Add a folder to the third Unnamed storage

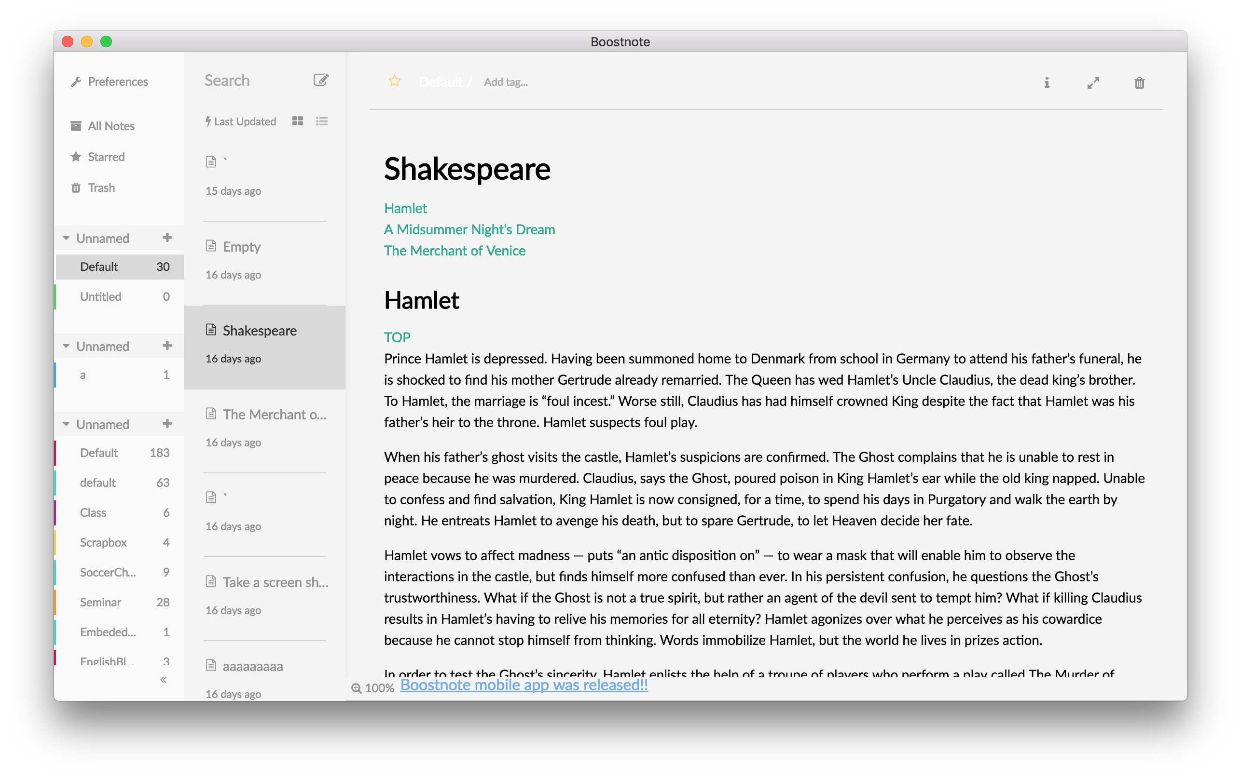(167, 424)
